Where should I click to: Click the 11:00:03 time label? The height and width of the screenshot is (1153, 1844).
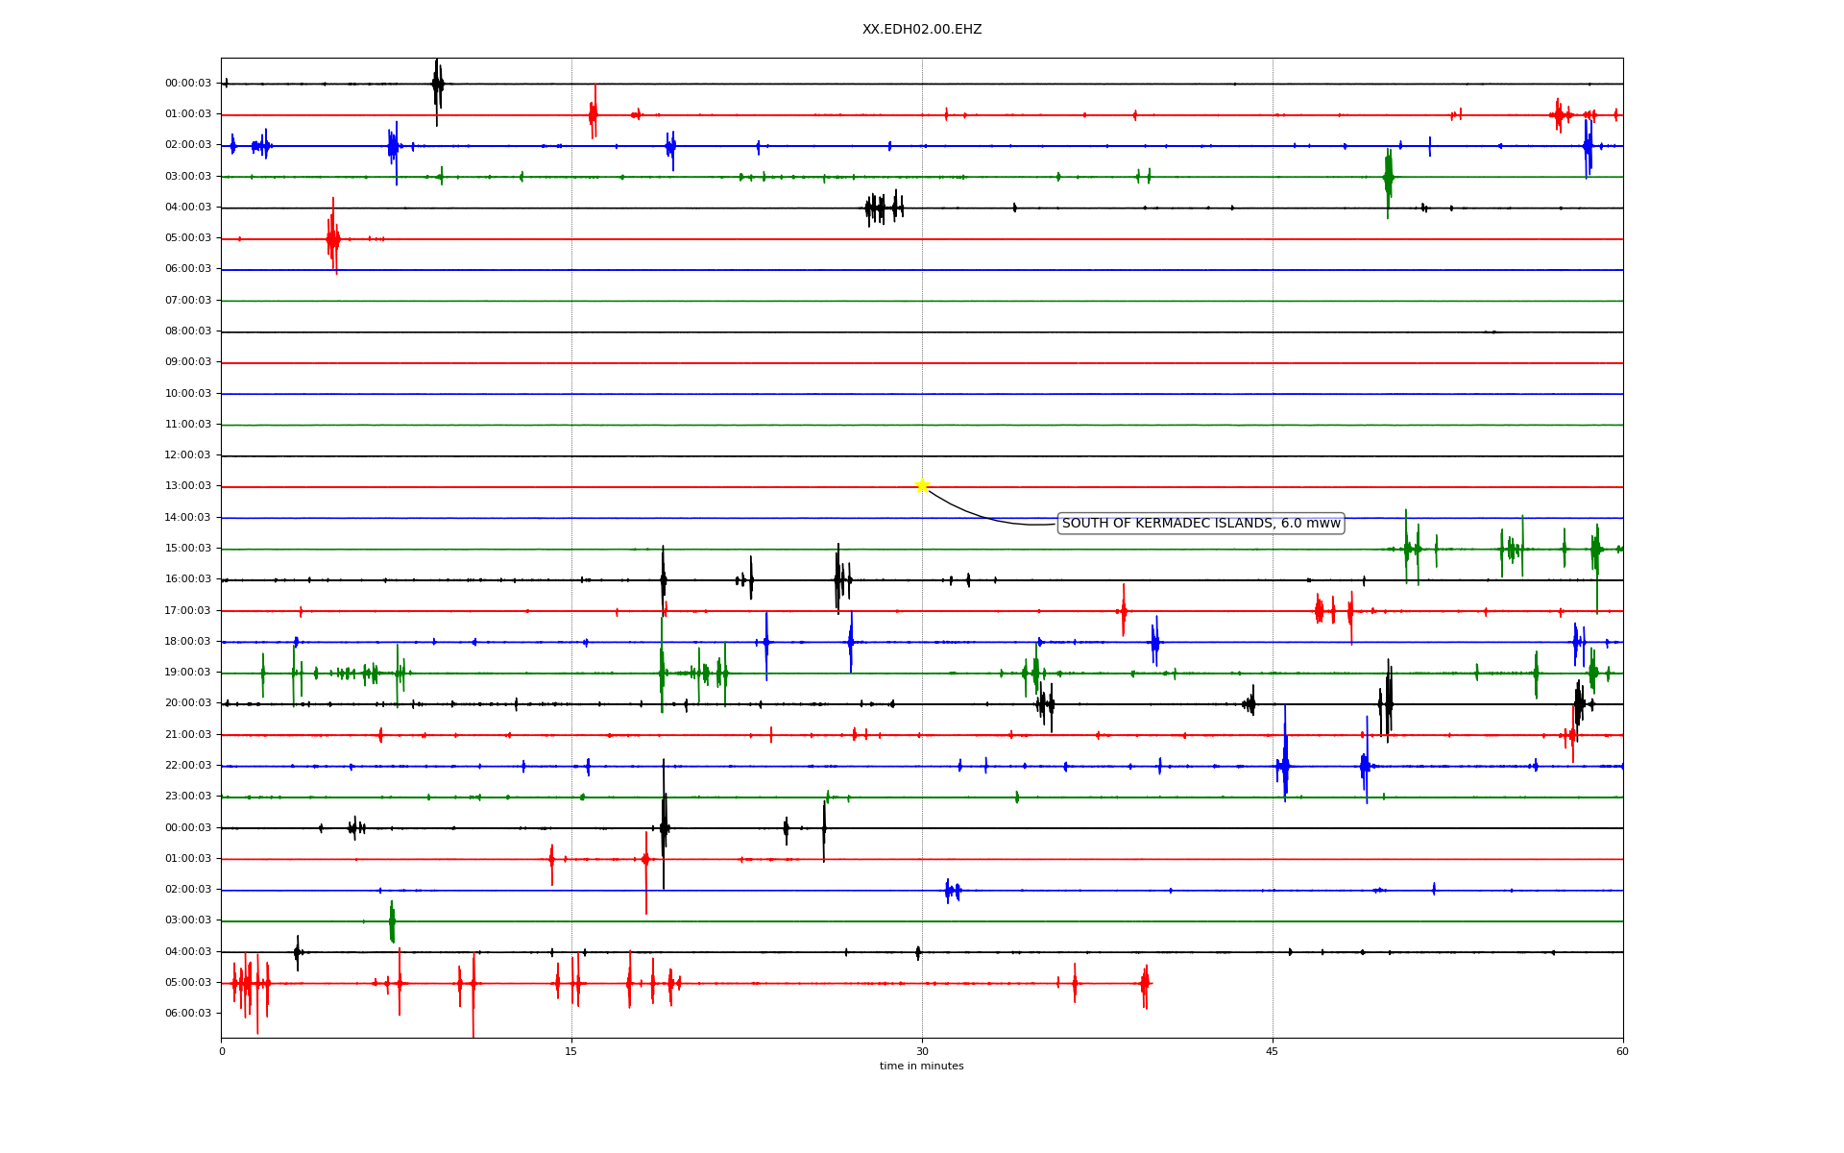tap(188, 425)
